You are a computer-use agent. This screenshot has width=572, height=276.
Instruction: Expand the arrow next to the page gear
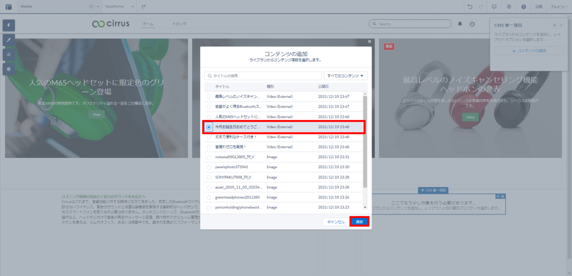[x=98, y=7]
